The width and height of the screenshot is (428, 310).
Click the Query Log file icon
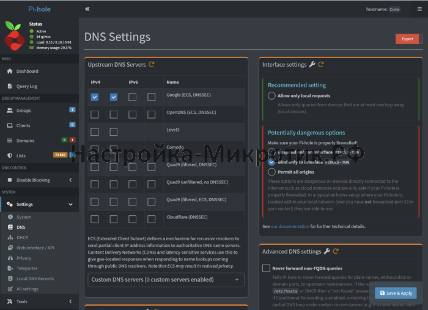tap(10, 86)
